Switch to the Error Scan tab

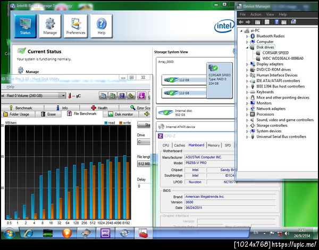[x=135, y=108]
